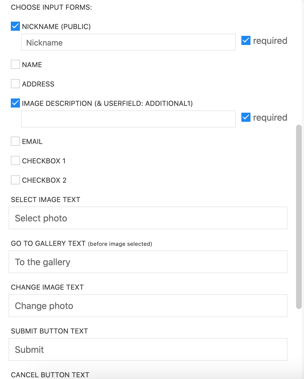
Task: Enable the Name input form checkbox
Action: pos(15,64)
